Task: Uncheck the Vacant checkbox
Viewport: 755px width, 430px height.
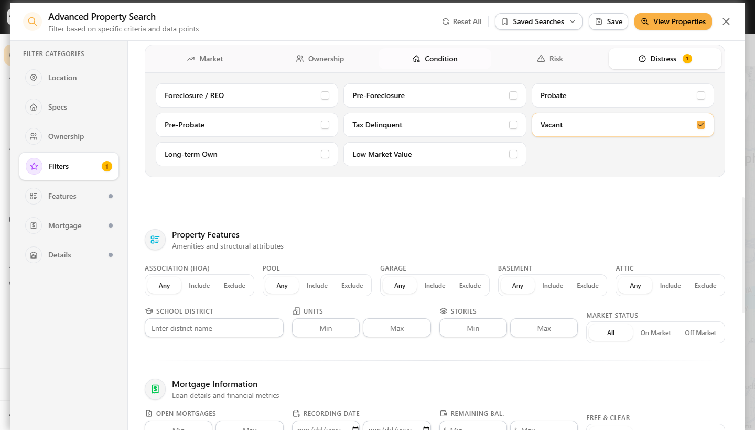Action: 701,125
